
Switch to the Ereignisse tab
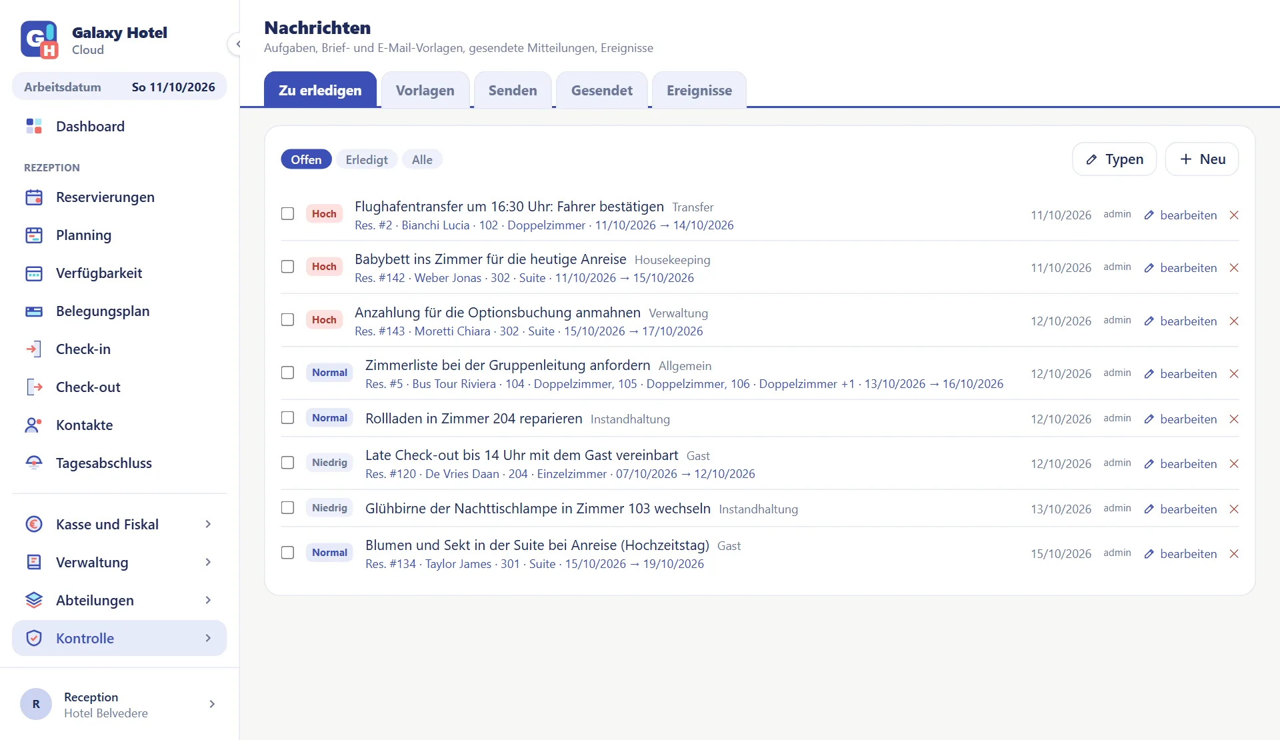(699, 90)
